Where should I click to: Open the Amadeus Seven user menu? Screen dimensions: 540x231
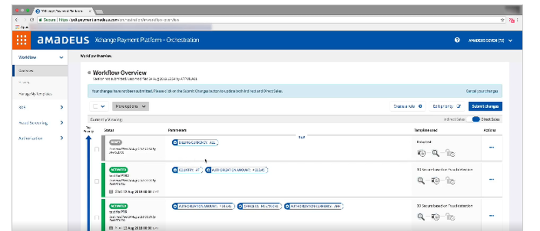490,40
